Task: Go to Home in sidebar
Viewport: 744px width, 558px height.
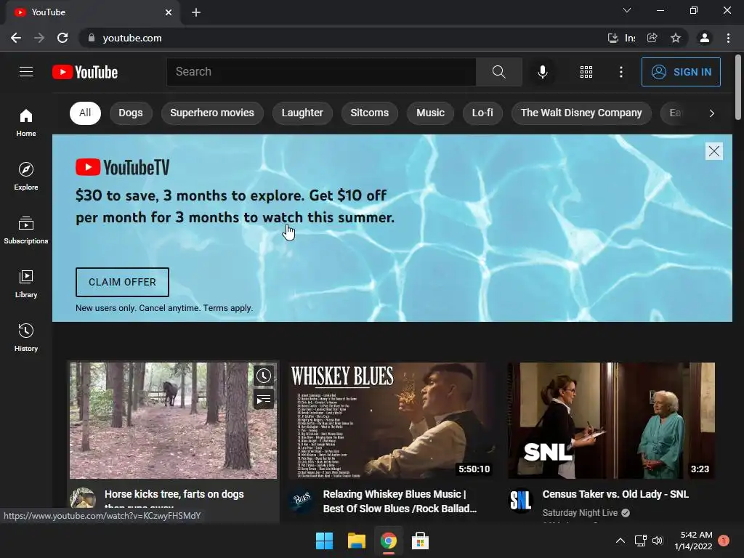Action: pyautogui.click(x=26, y=122)
